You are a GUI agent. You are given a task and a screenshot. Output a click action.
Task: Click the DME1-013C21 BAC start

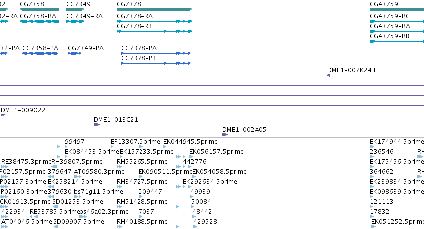click(x=97, y=125)
